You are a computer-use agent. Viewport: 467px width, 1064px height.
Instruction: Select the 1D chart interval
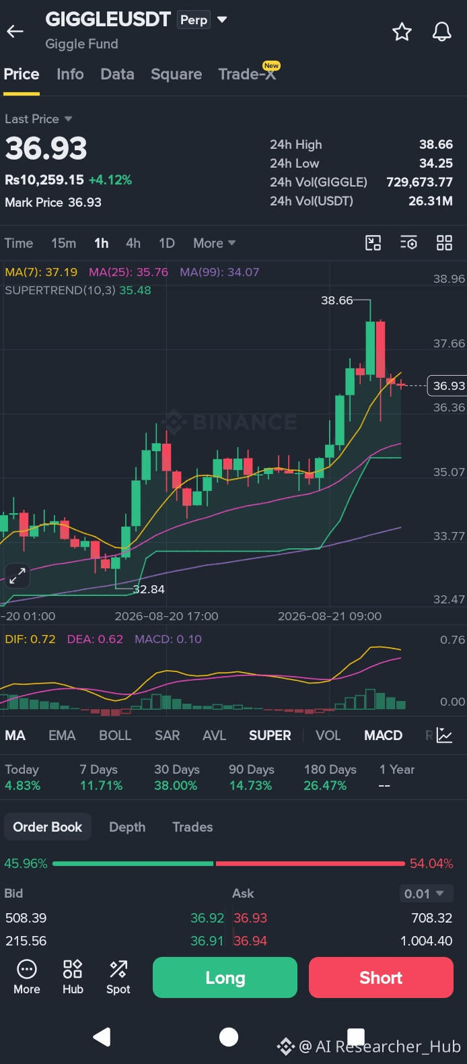pyautogui.click(x=167, y=243)
